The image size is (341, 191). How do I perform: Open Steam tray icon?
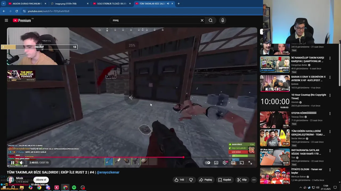tap(309, 188)
